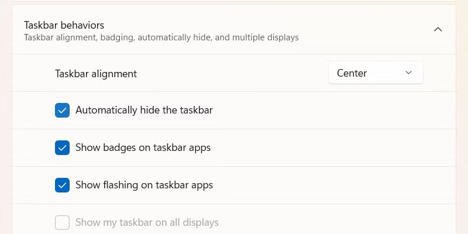Uncheck the Automatically hide the taskbar checkbox
468x234 pixels.
click(x=63, y=110)
